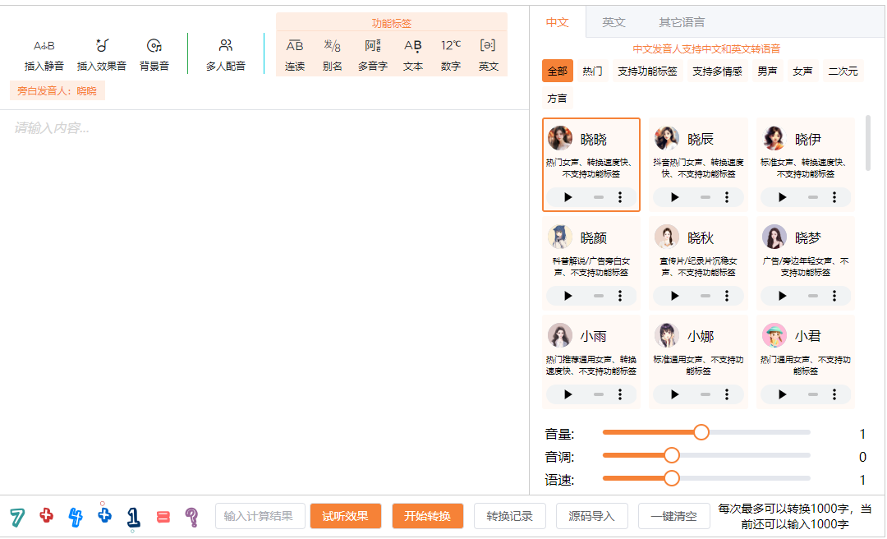The width and height of the screenshot is (887, 539).
Task: Open the 背景音 background music tool
Action: 154,46
